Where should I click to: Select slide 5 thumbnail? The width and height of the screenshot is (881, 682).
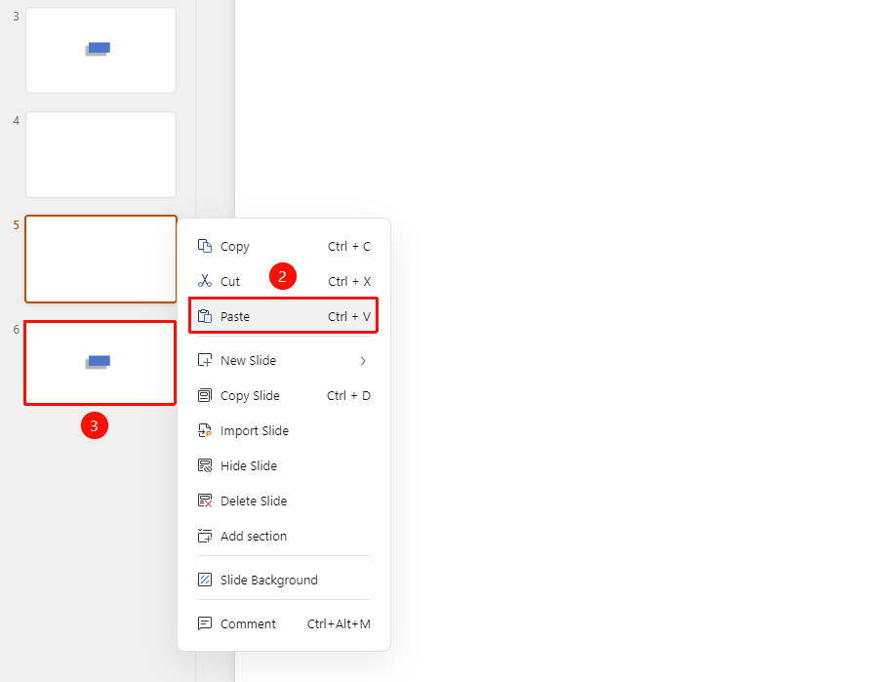[x=101, y=259]
